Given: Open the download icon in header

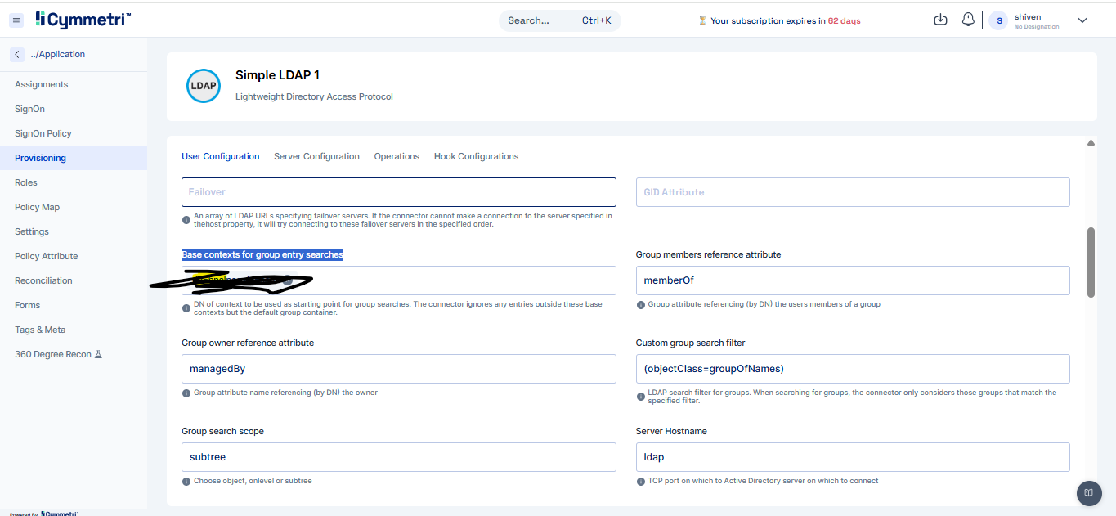Looking at the screenshot, I should coord(940,20).
